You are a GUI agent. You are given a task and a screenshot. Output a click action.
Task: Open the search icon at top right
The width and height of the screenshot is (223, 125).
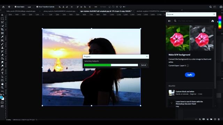(210, 7)
